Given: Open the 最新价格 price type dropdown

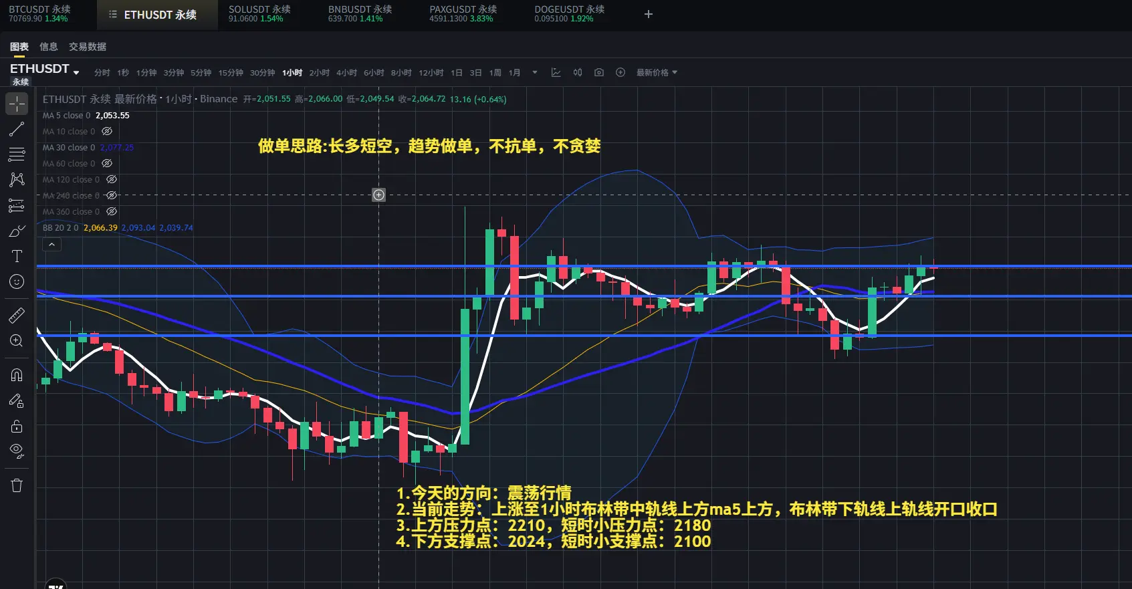Looking at the screenshot, I should click(x=657, y=72).
